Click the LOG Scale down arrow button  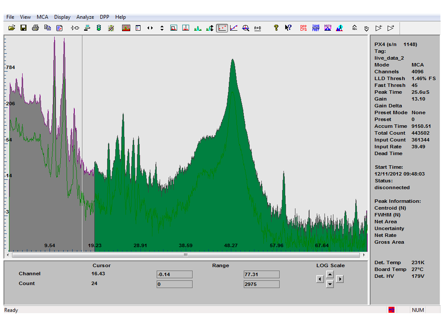330,284
